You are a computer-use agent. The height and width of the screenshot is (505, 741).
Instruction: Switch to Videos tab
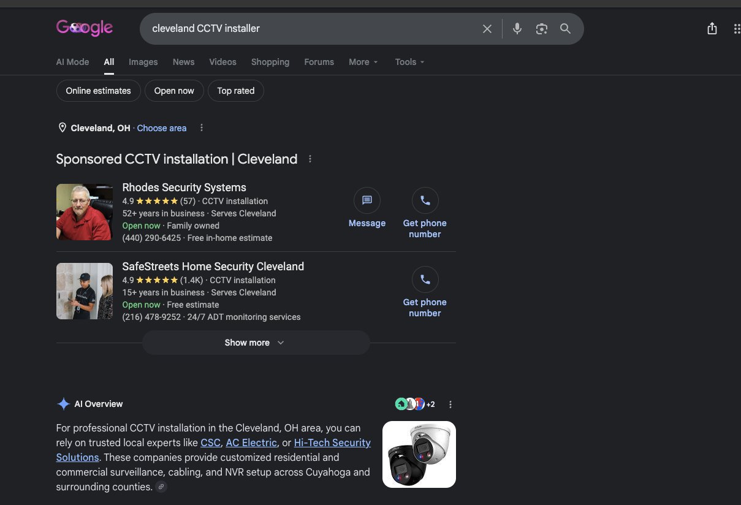(222, 62)
